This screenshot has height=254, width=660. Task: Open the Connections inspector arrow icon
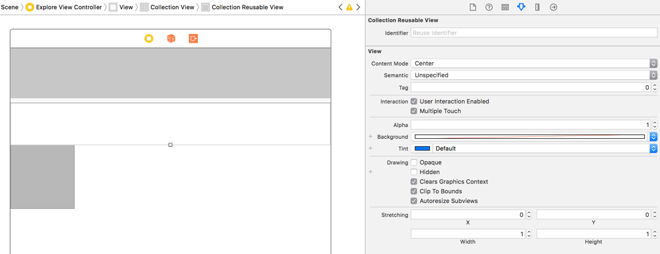[x=554, y=7]
